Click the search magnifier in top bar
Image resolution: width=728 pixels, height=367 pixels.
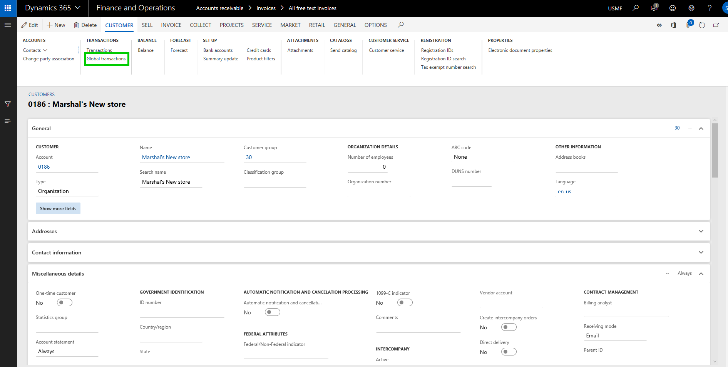(636, 8)
